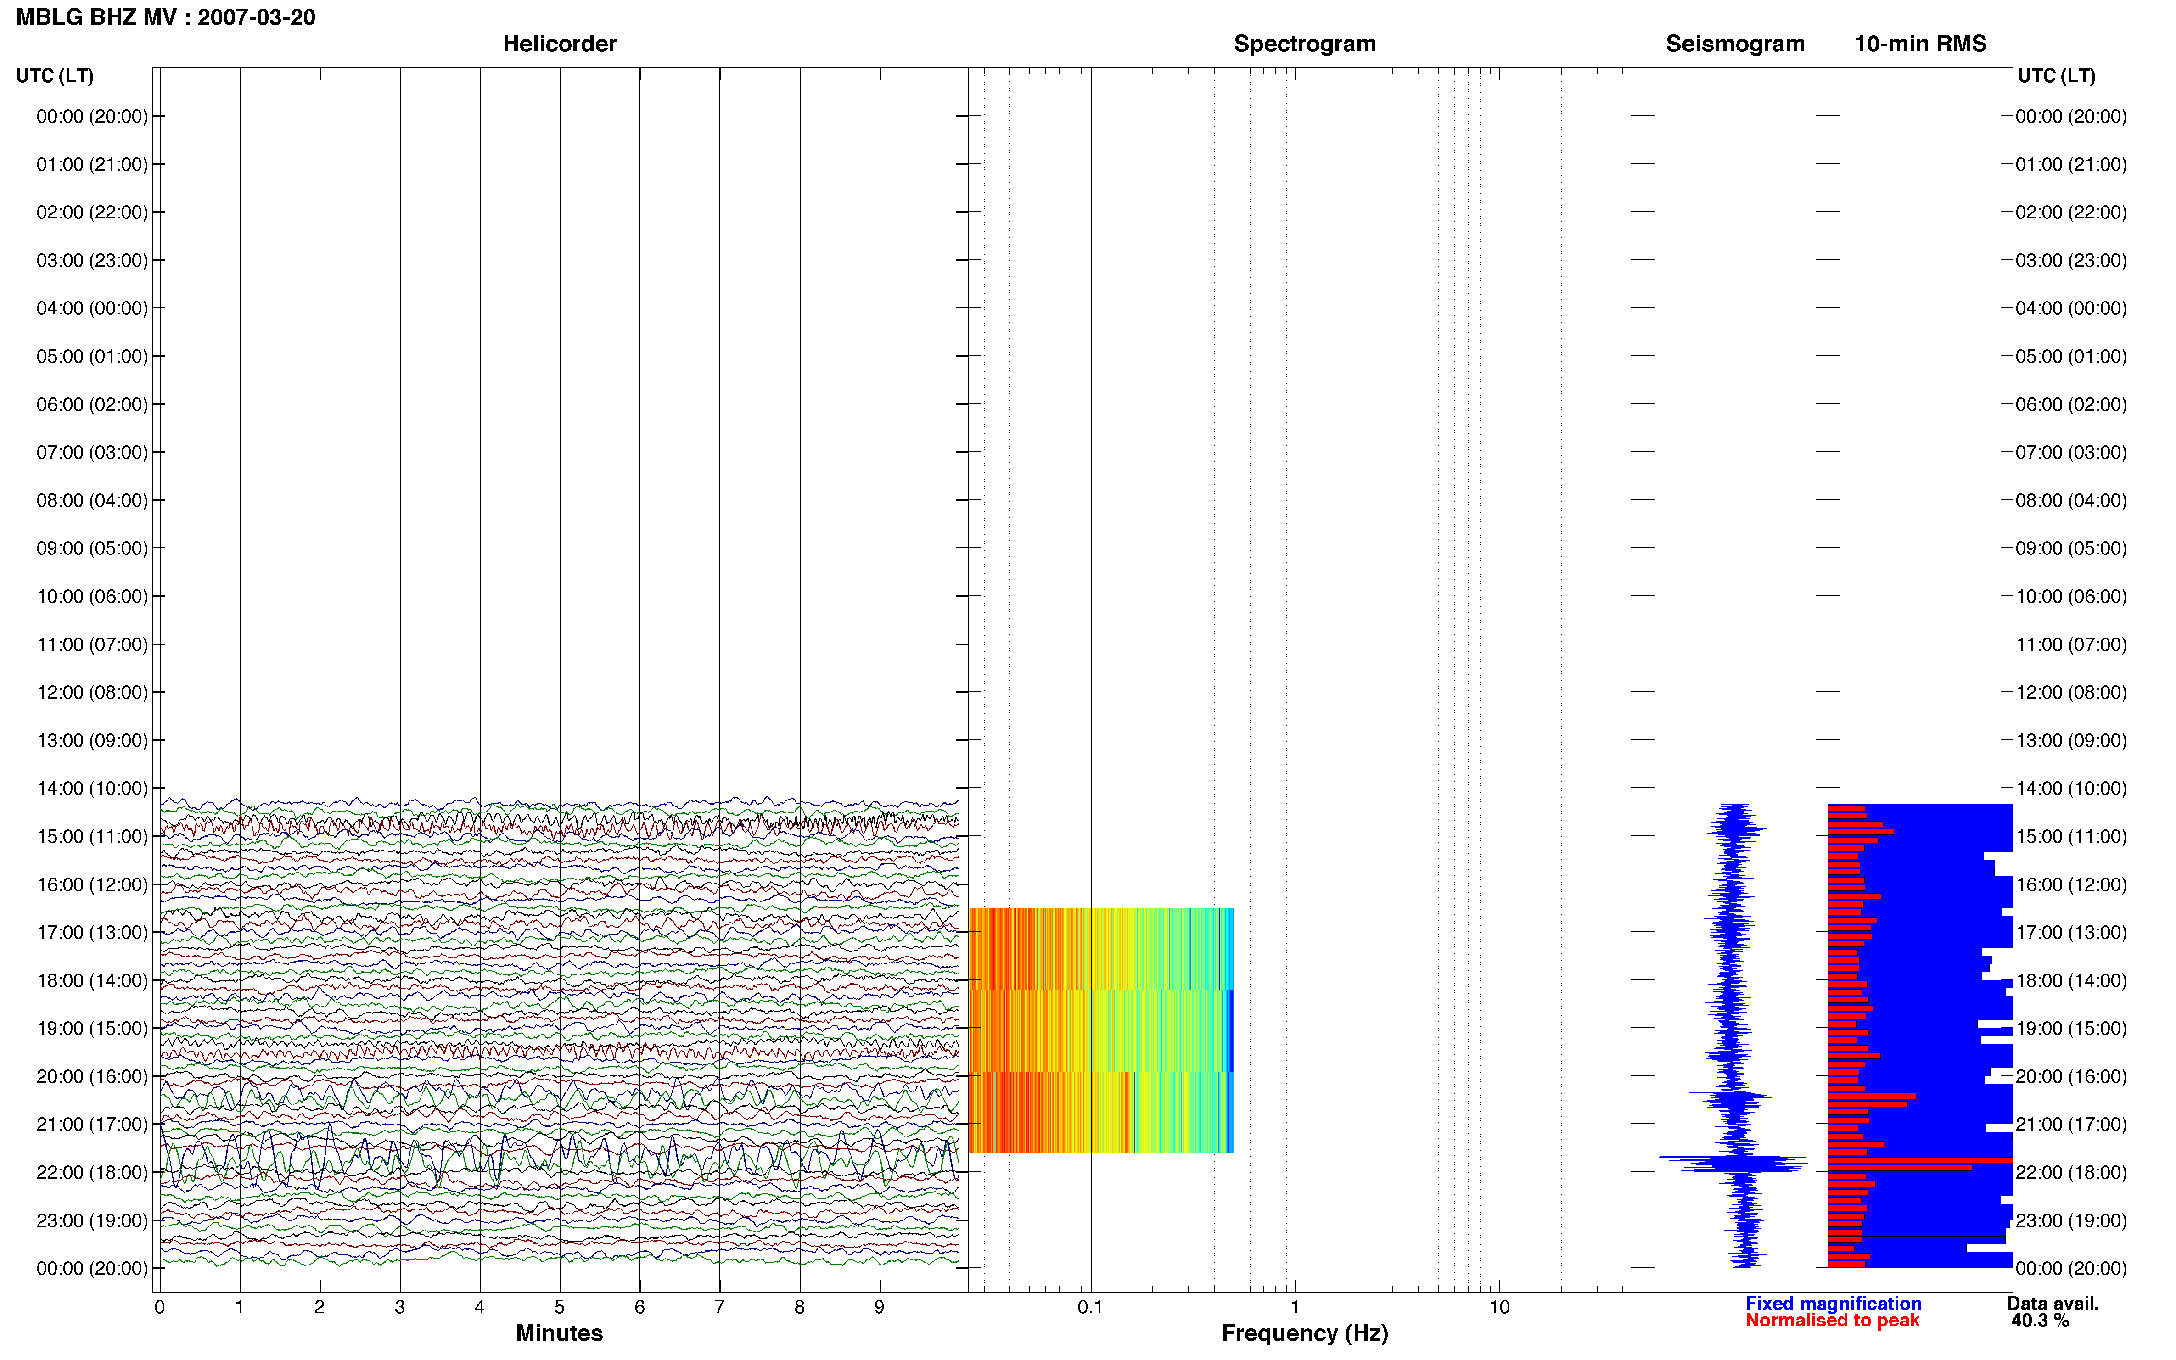Click the left label '17:00 (13:00)'
The width and height of the screenshot is (2176, 1360).
(x=92, y=932)
